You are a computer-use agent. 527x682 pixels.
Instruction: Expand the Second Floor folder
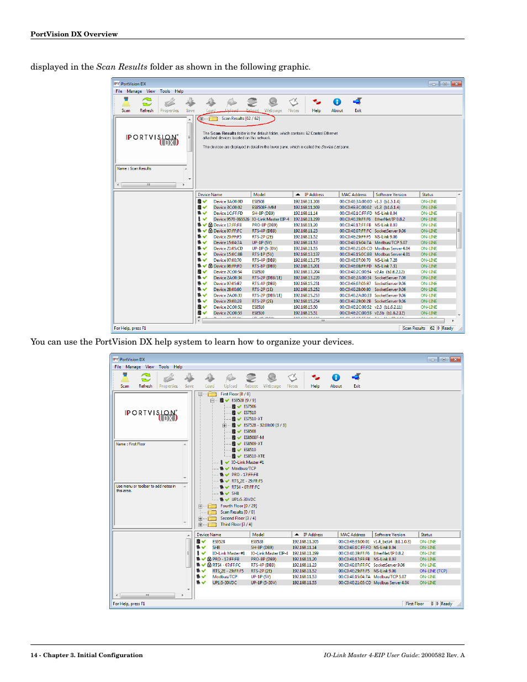[x=200, y=519]
